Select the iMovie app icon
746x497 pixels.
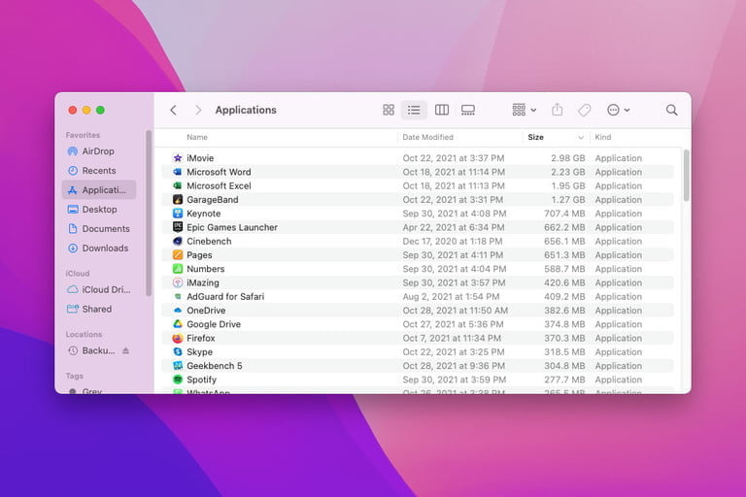click(178, 158)
